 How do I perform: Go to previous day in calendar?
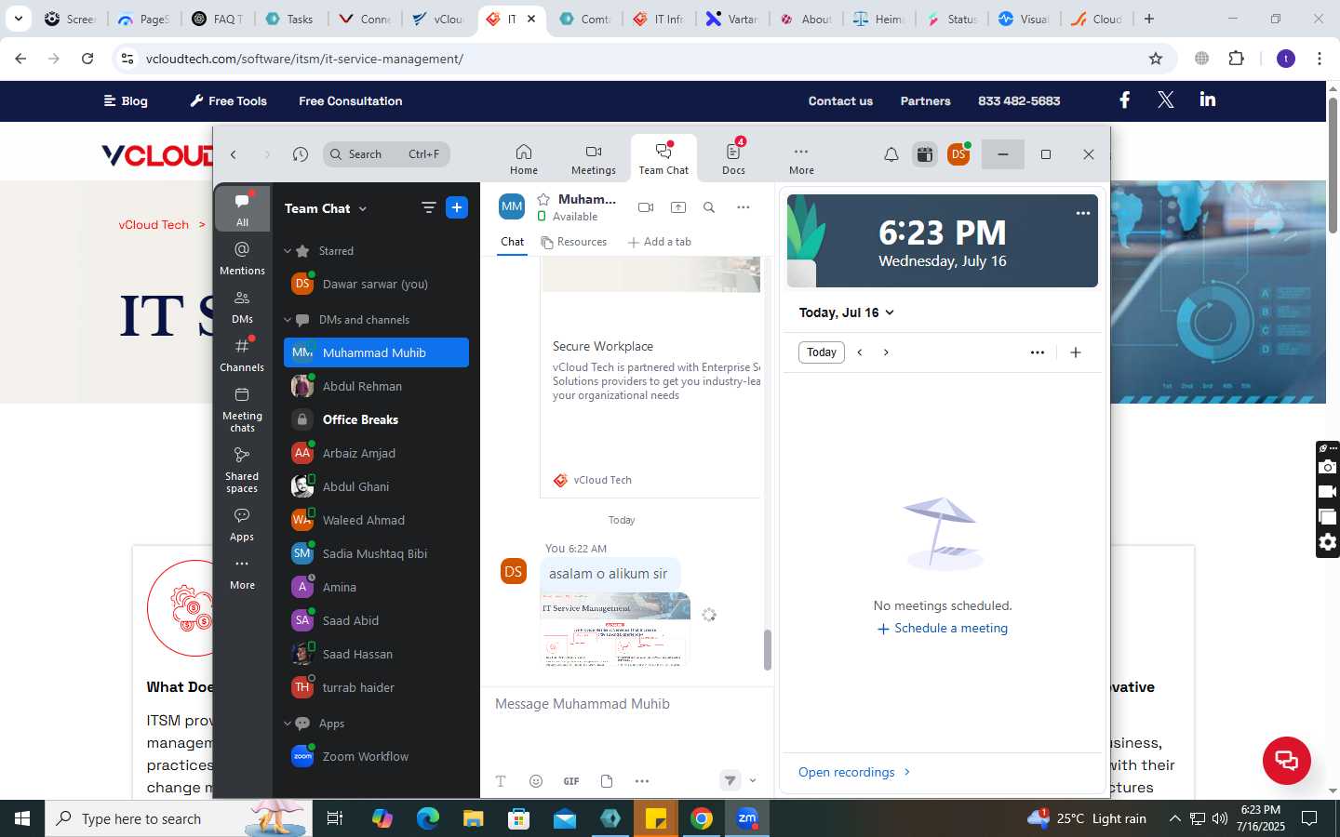(860, 352)
